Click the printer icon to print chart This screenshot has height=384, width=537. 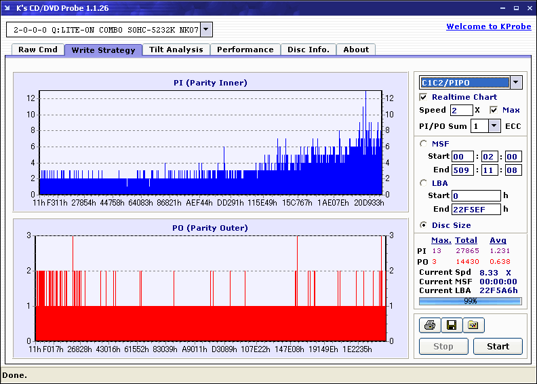tap(429, 326)
